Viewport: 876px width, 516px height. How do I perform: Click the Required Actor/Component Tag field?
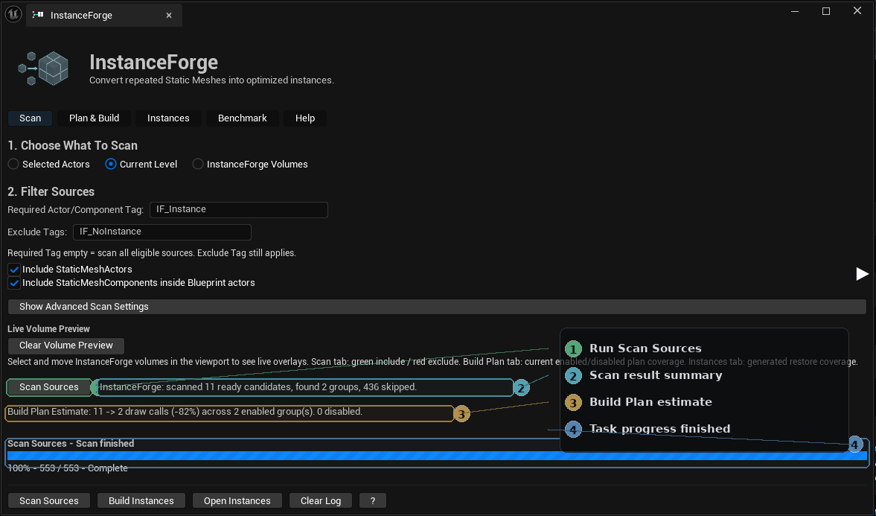click(239, 210)
